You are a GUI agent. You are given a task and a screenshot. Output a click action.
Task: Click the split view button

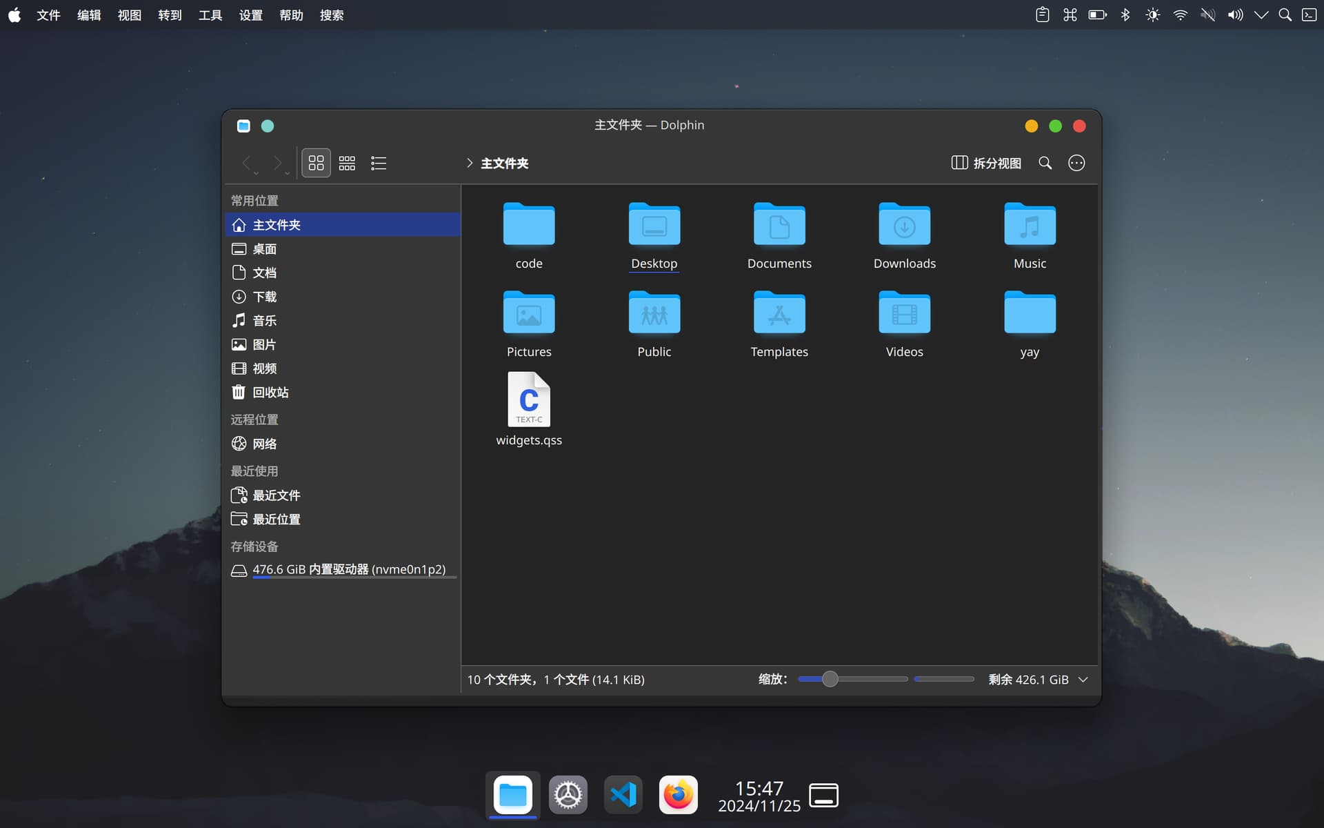point(986,163)
